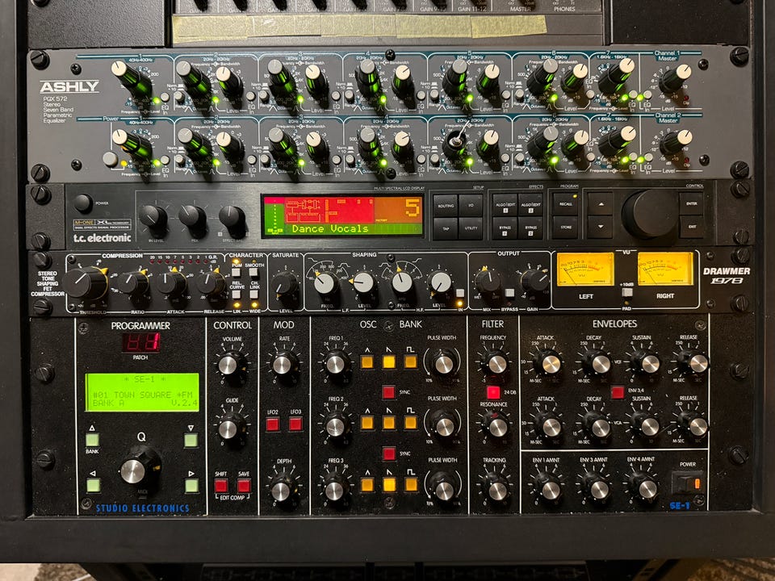The width and height of the screenshot is (775, 581).
Task: Toggle the LFO2 mod button
Action: [273, 424]
